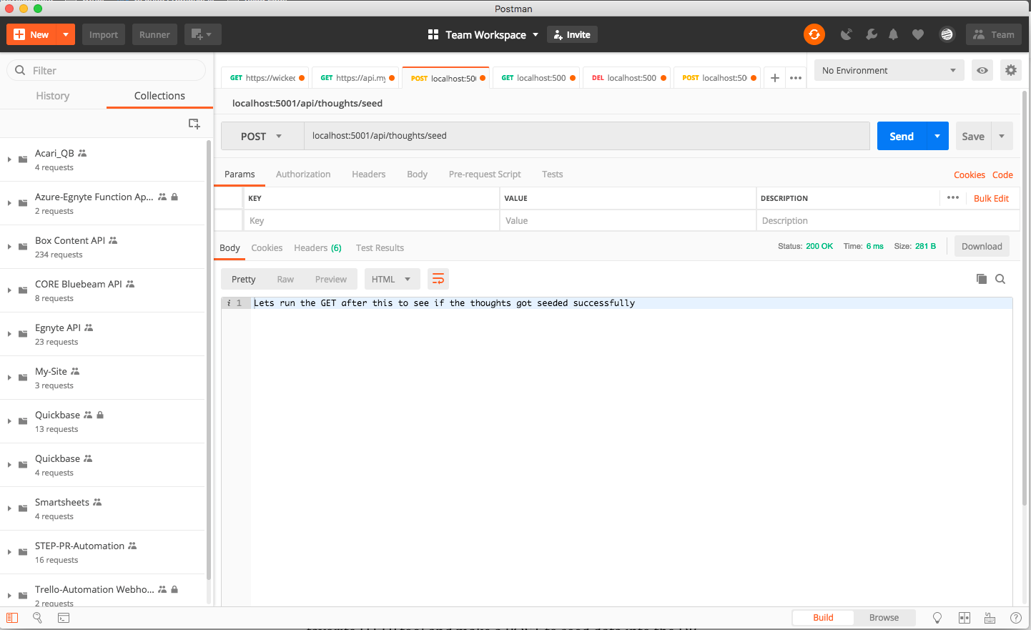Viewport: 1031px width, 630px height.
Task: Expand the Smartsheets collection
Action: pyautogui.click(x=9, y=508)
